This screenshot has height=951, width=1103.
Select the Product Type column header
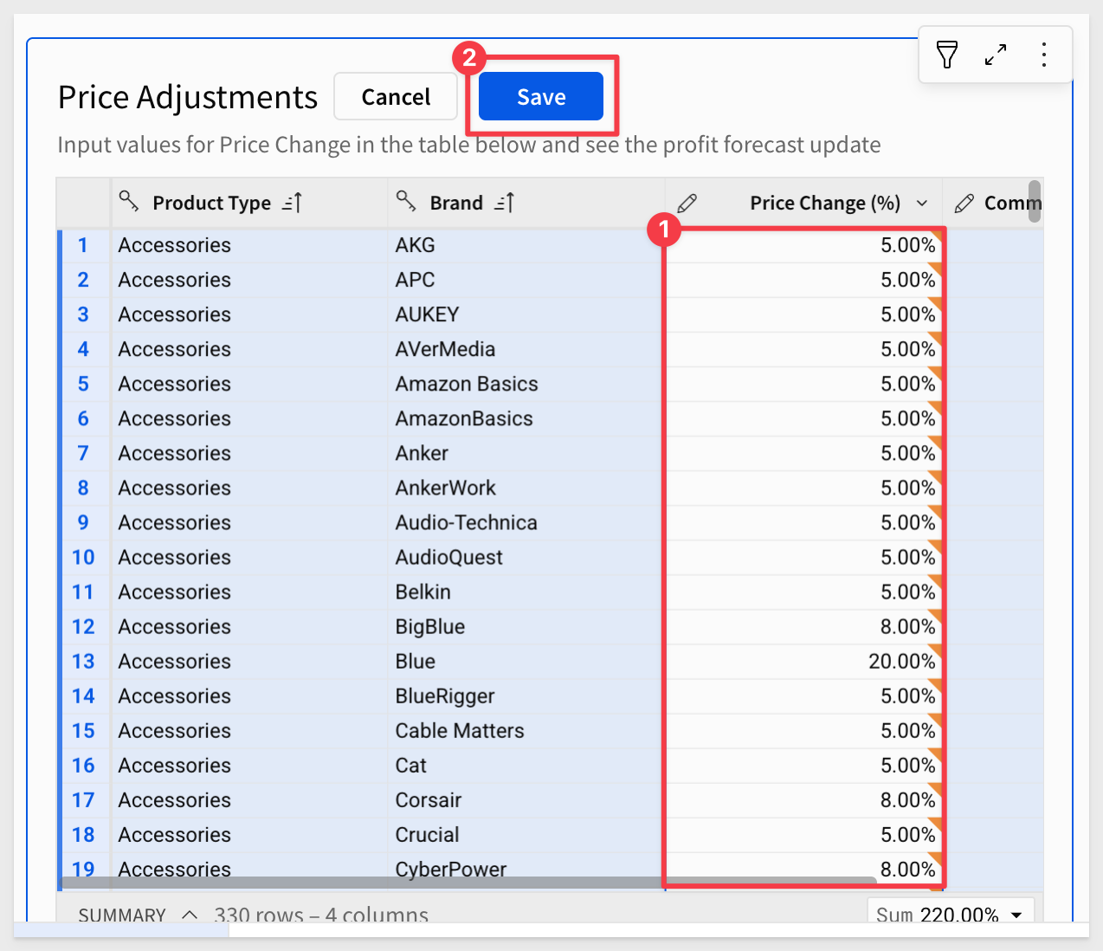tap(249, 203)
